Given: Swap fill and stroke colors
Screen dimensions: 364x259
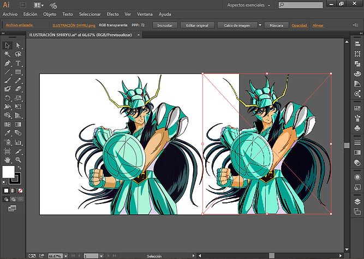Looking at the screenshot, I should pos(20,167).
